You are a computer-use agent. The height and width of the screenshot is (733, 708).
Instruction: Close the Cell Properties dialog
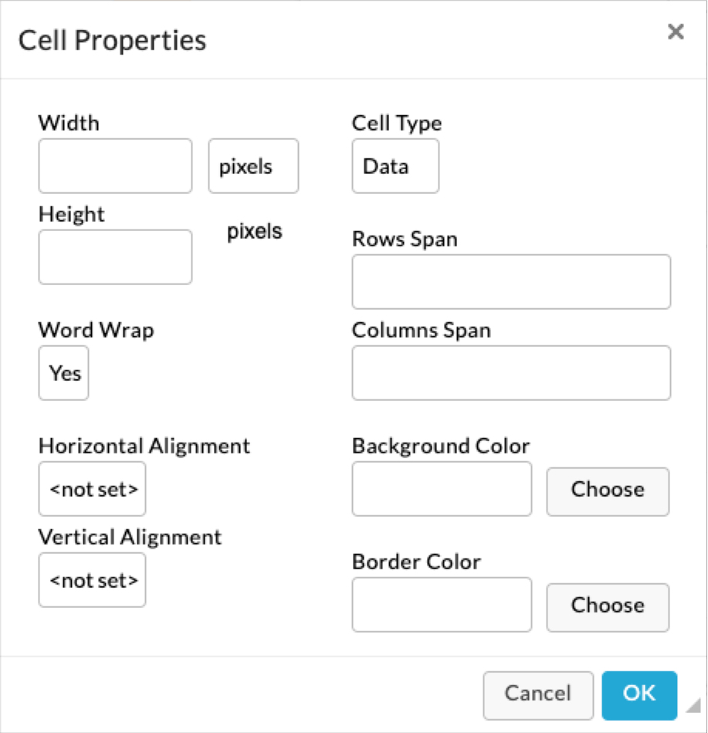pos(676,32)
